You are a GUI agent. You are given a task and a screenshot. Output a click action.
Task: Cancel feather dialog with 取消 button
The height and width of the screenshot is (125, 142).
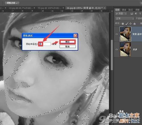point(68,47)
